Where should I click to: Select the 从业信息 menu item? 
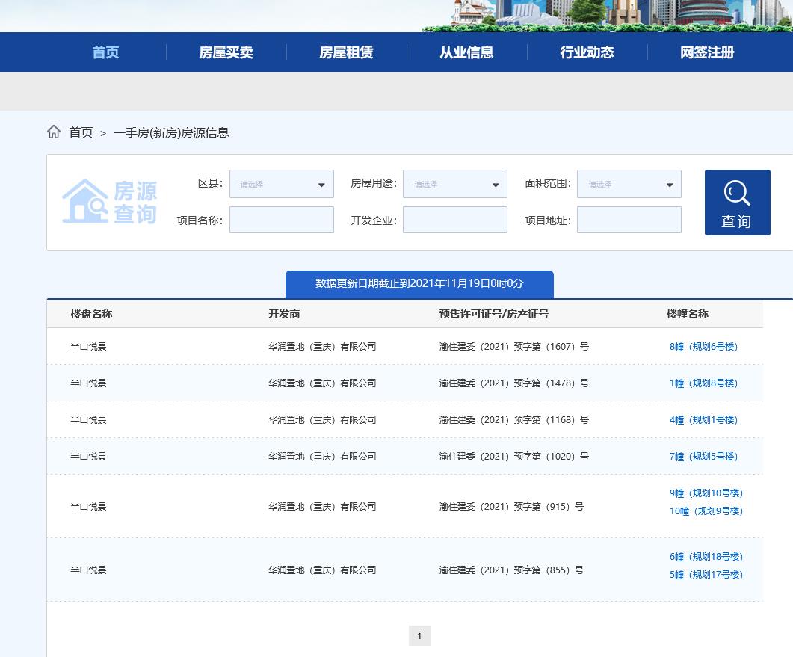466,52
